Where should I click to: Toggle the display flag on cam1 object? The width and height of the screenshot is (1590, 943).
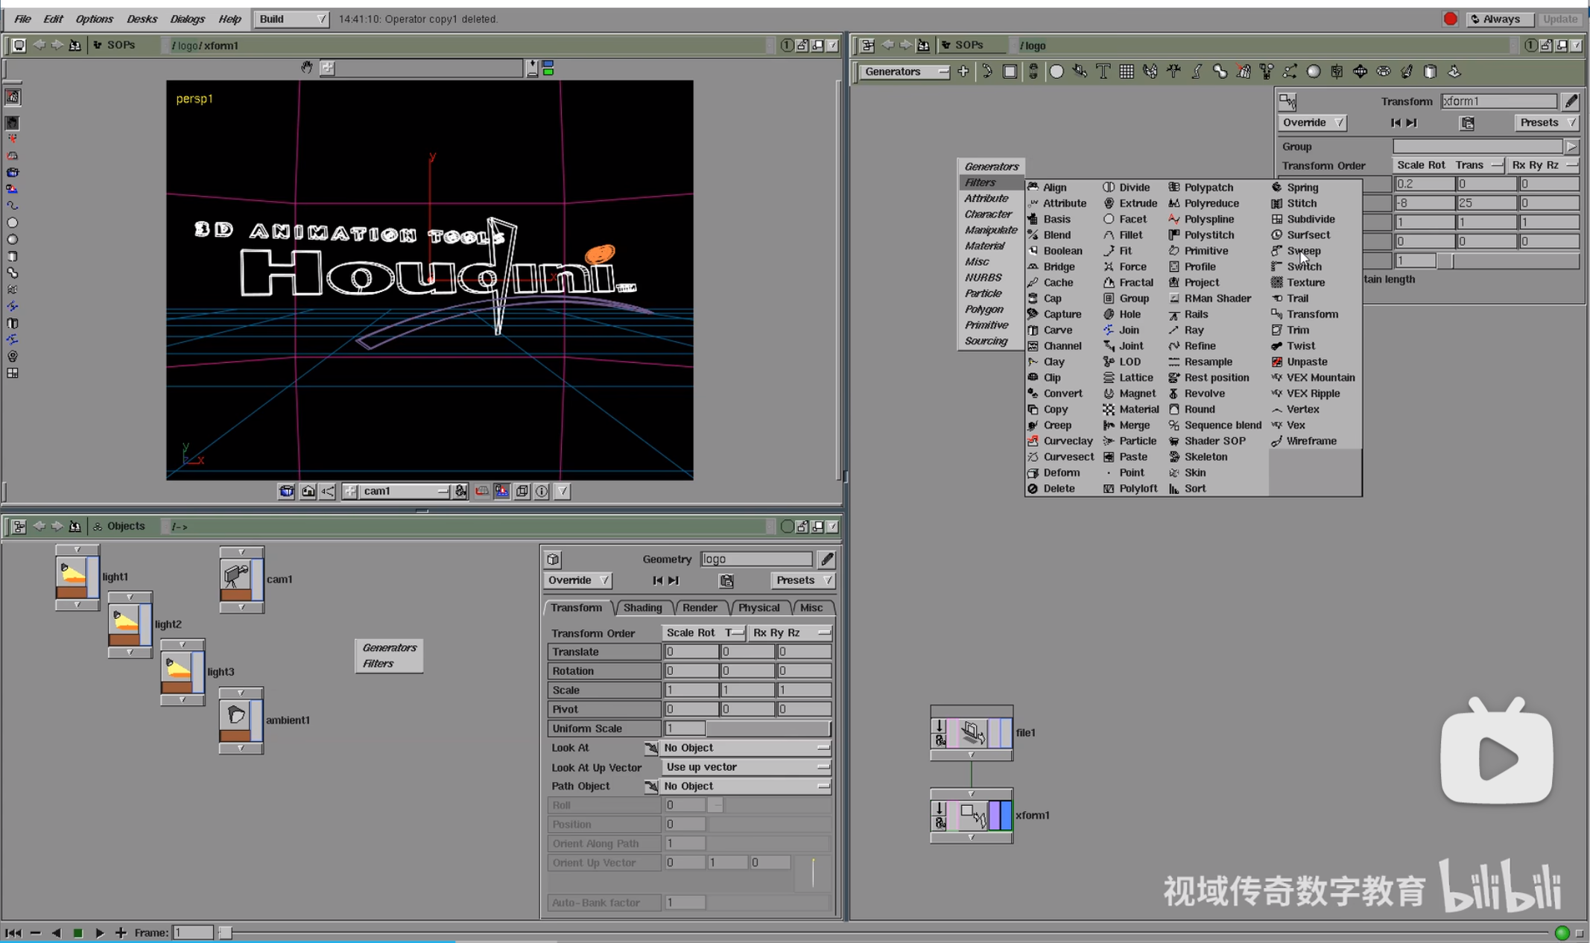(257, 580)
